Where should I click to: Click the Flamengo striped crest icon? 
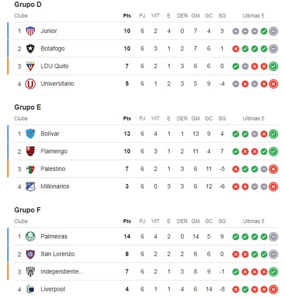[30, 151]
